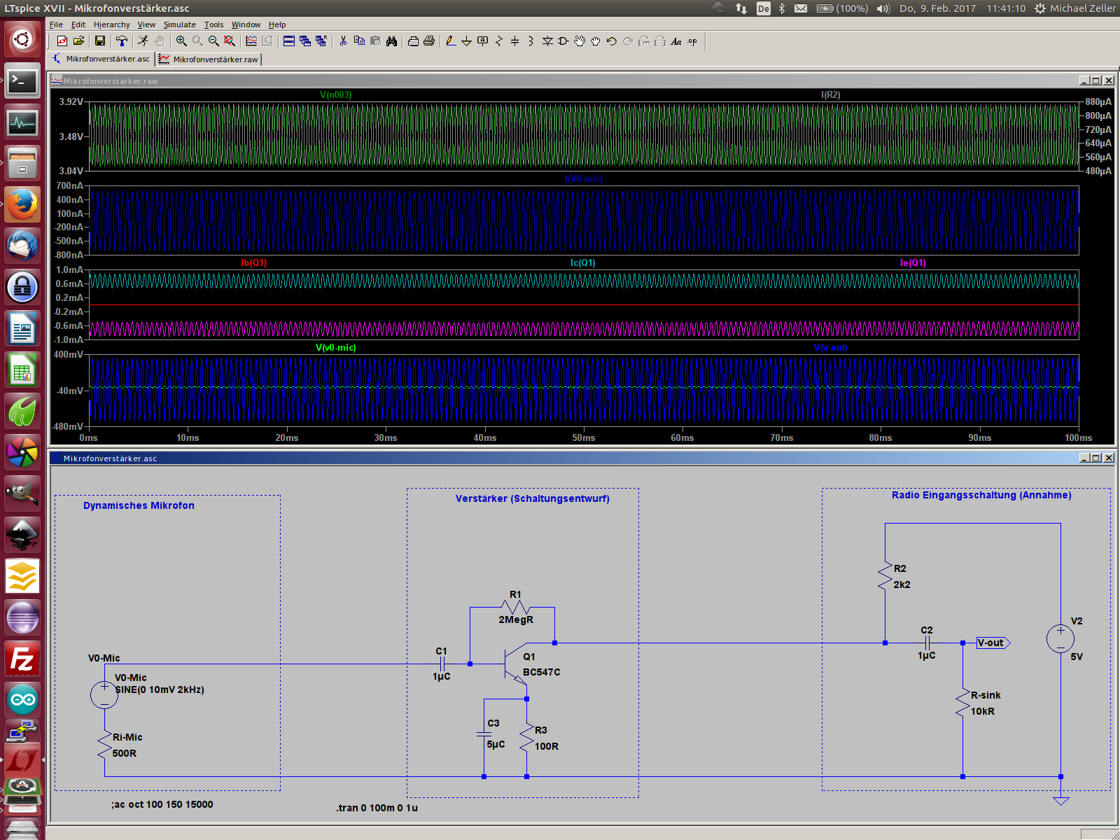This screenshot has height=840, width=1120.
Task: Click the SPICE directive .op icon
Action: pos(692,41)
